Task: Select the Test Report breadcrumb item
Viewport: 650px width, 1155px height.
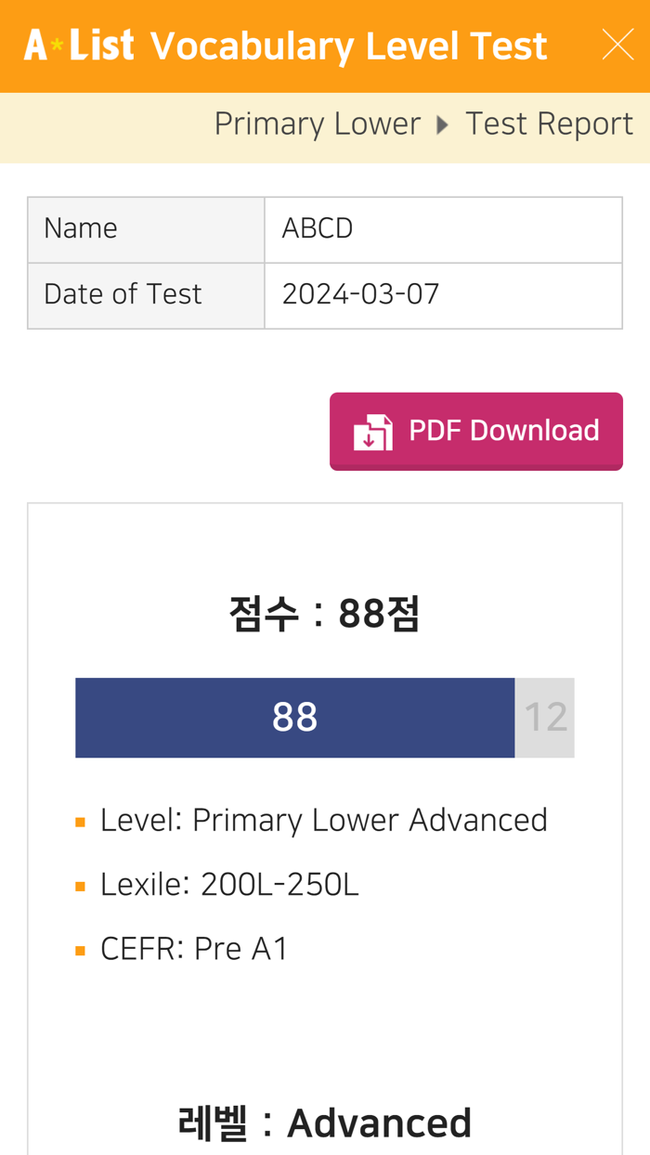Action: [x=549, y=123]
